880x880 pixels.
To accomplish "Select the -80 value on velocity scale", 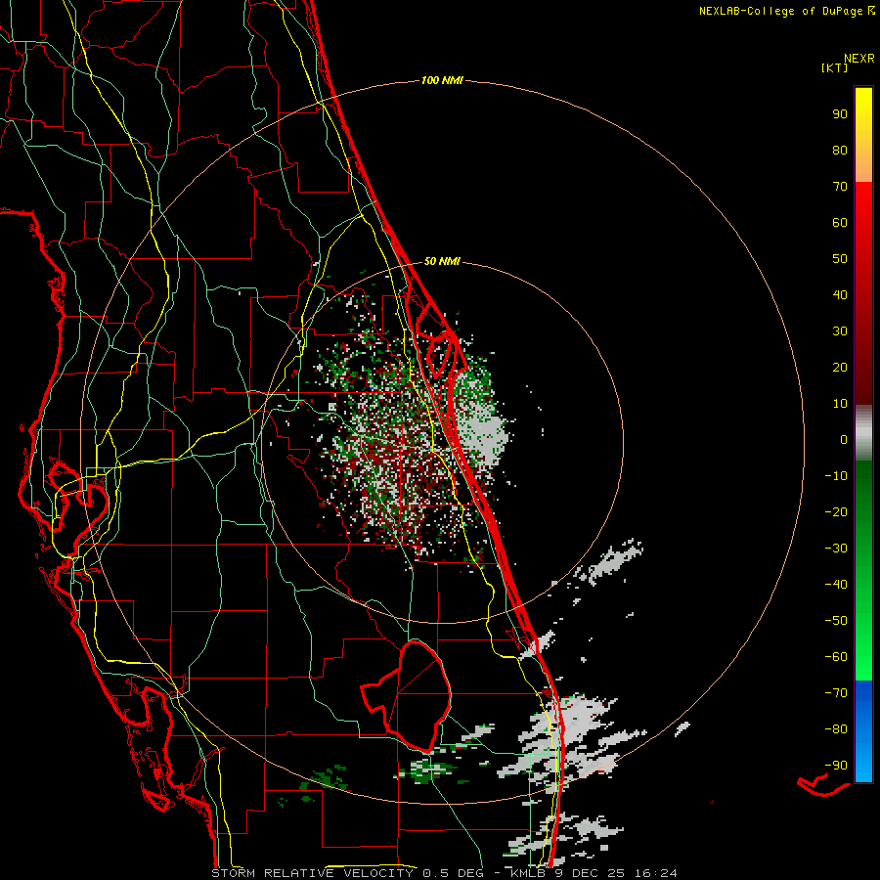I will [x=836, y=729].
